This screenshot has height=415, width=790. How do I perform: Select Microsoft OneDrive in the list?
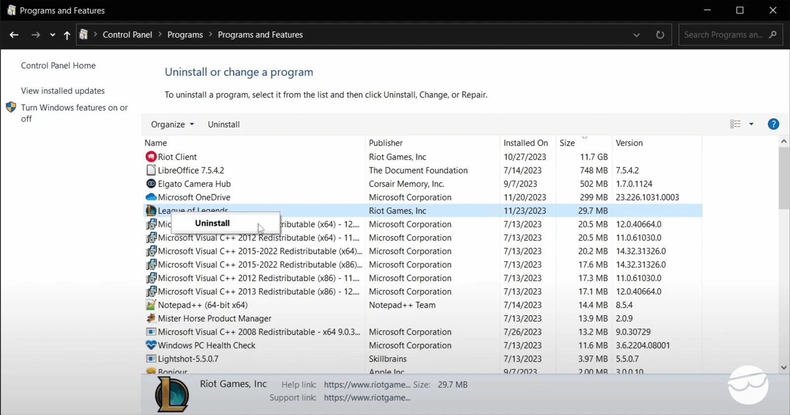pos(194,197)
